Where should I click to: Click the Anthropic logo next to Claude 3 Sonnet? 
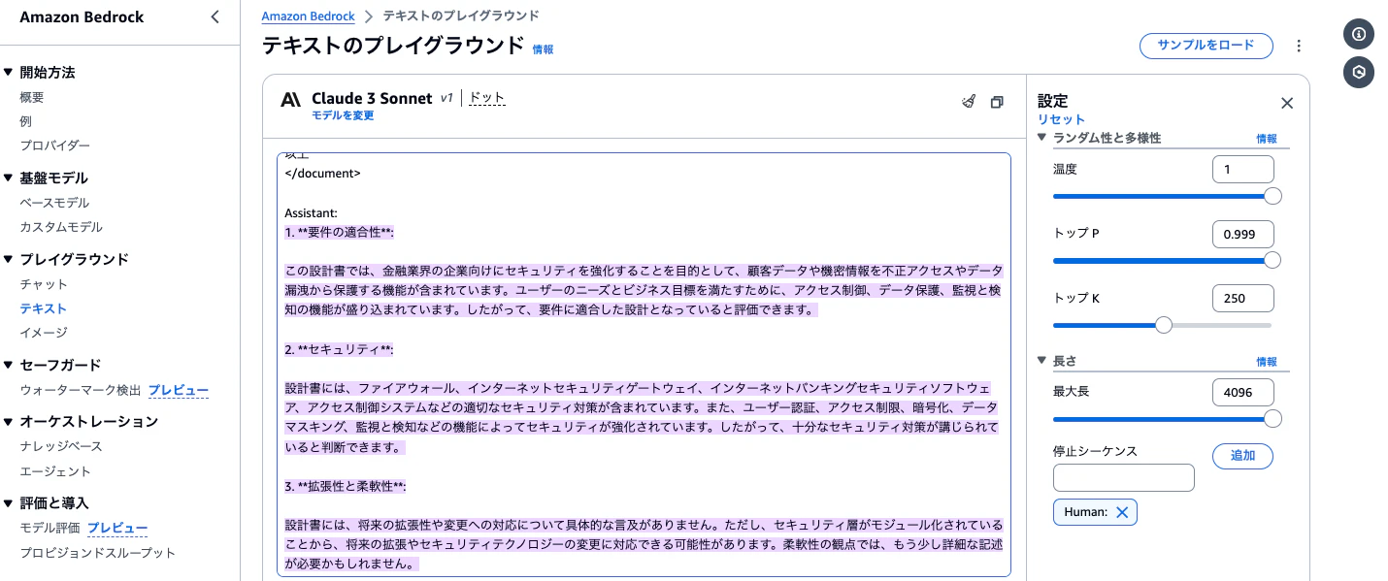tap(290, 99)
